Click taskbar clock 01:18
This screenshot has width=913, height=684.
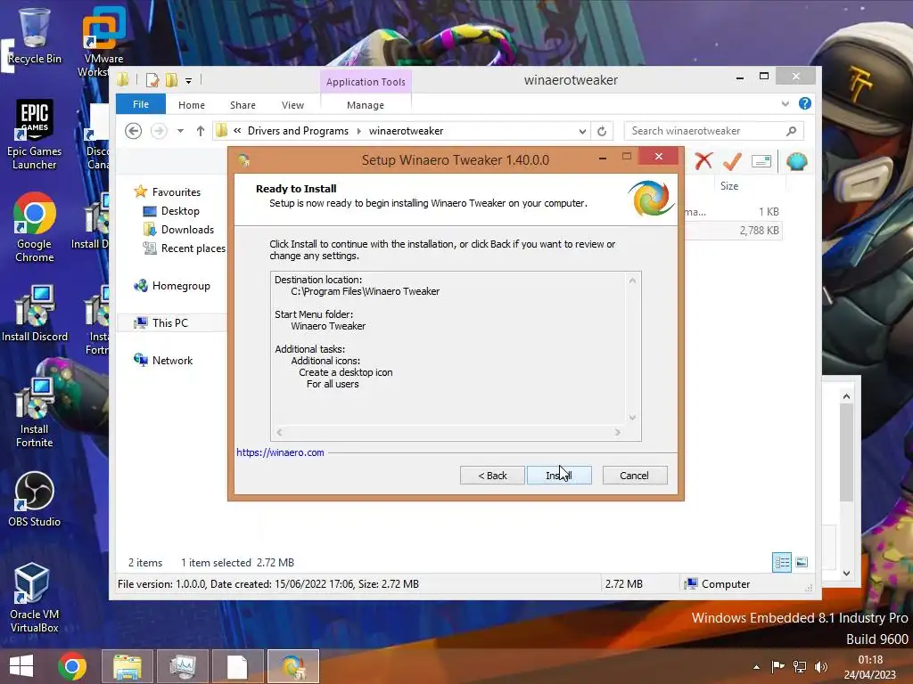pyautogui.click(x=870, y=660)
